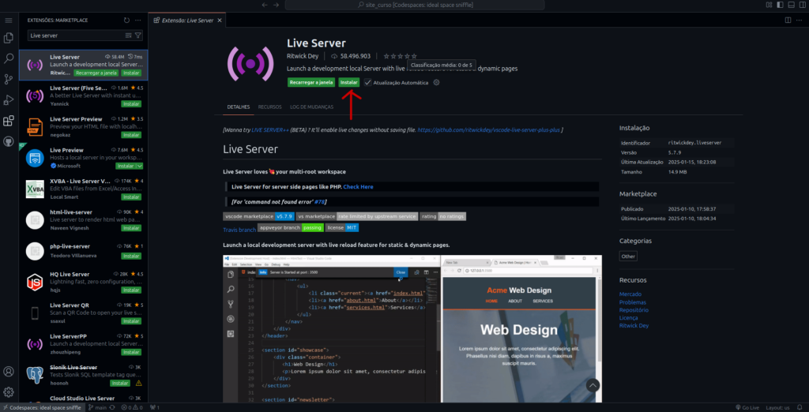The height and width of the screenshot is (412, 809).
Task: Open the filter extensions funnel icon
Action: click(x=137, y=36)
